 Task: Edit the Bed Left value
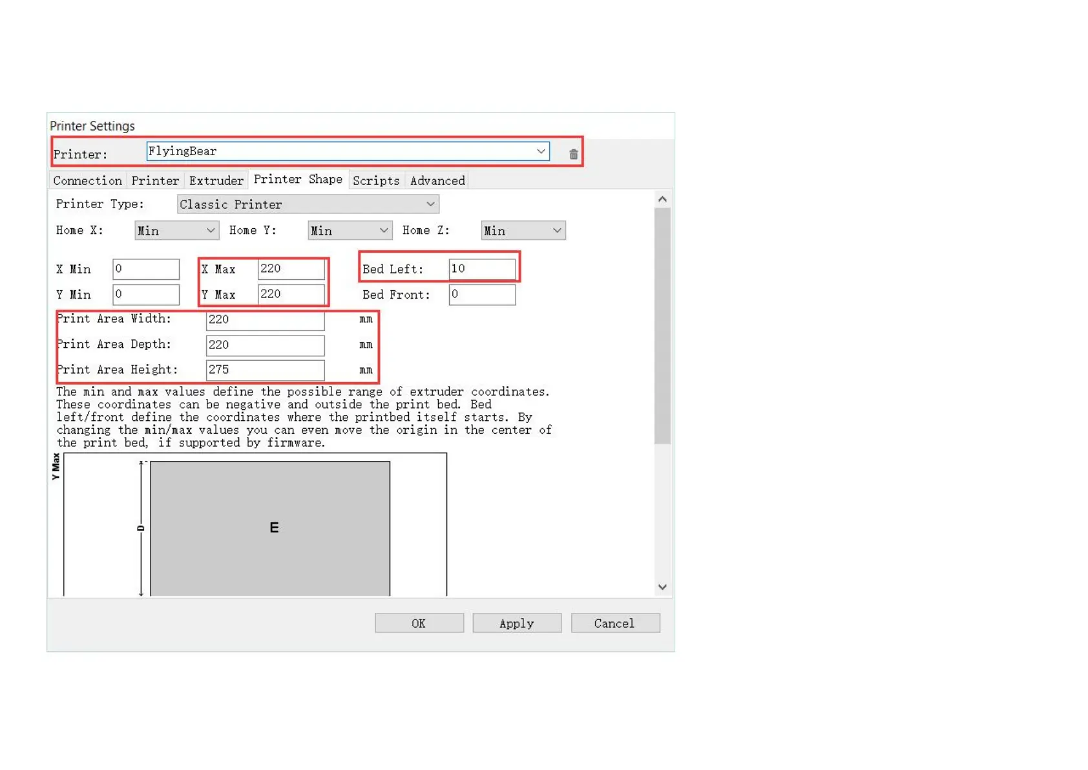pyautogui.click(x=483, y=269)
